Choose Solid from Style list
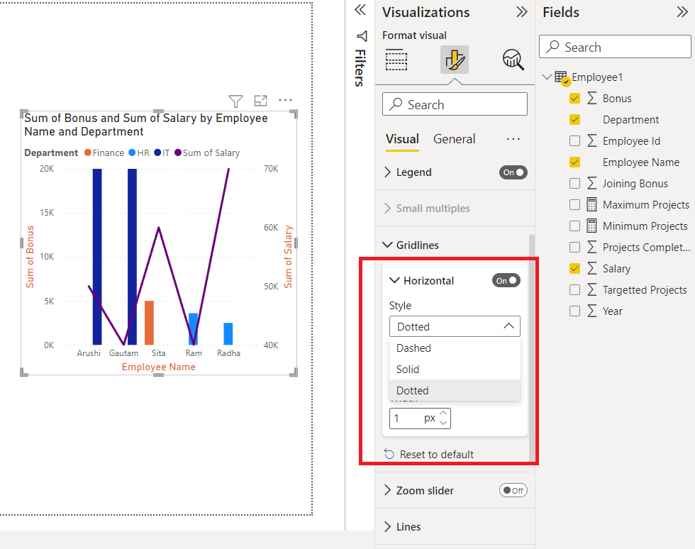This screenshot has width=695, height=549. point(455,370)
